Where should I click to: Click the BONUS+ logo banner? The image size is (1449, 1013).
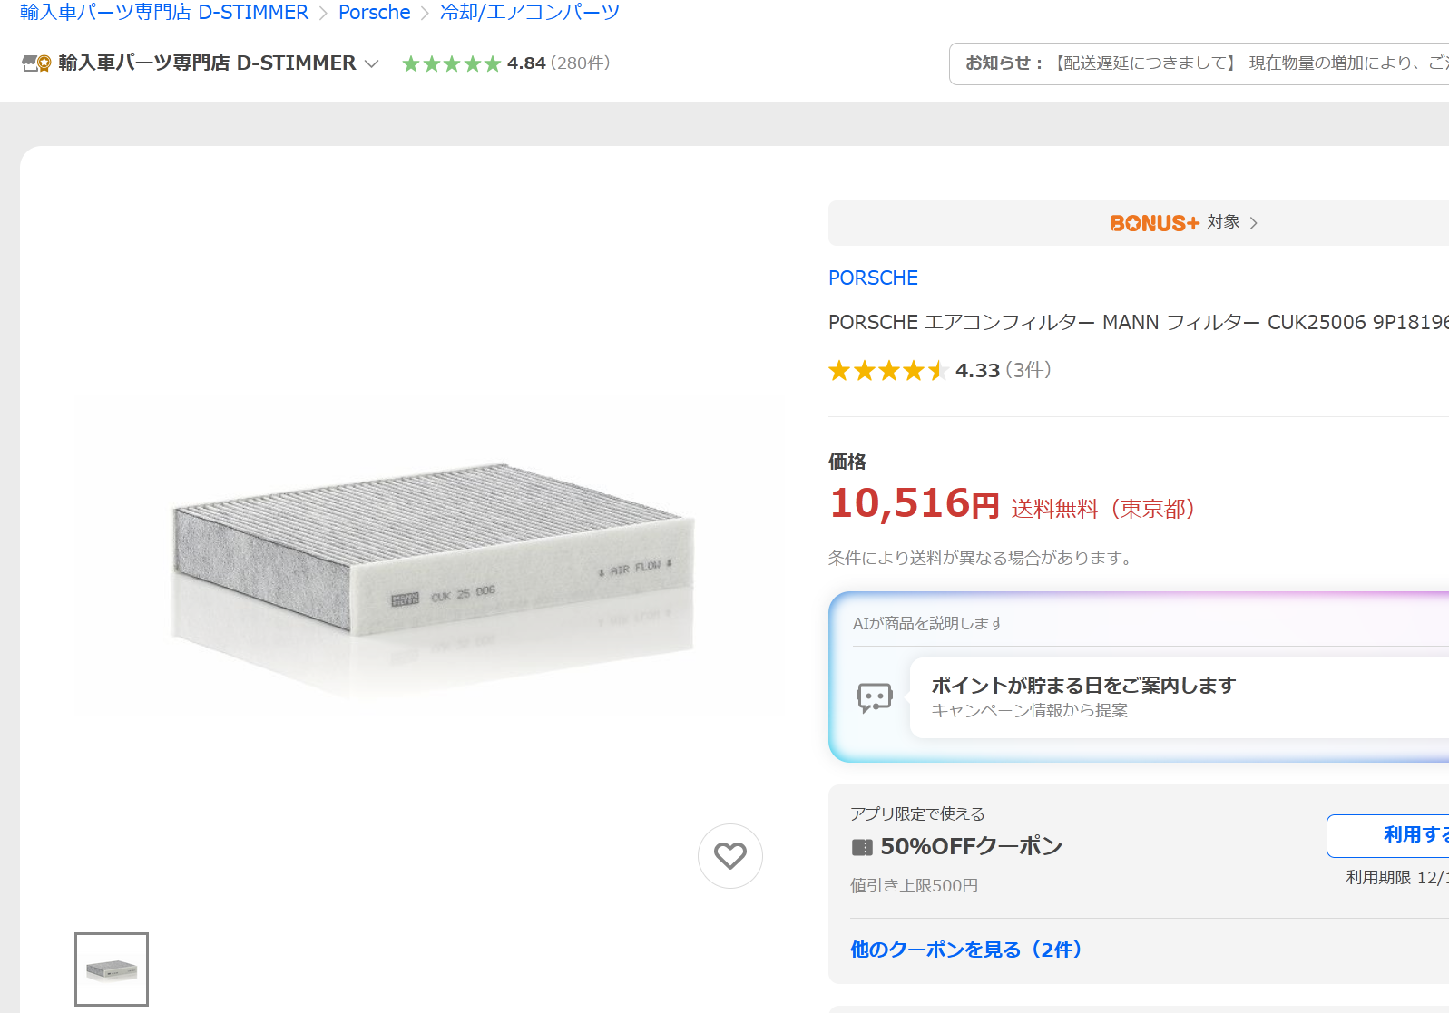pos(1154,223)
